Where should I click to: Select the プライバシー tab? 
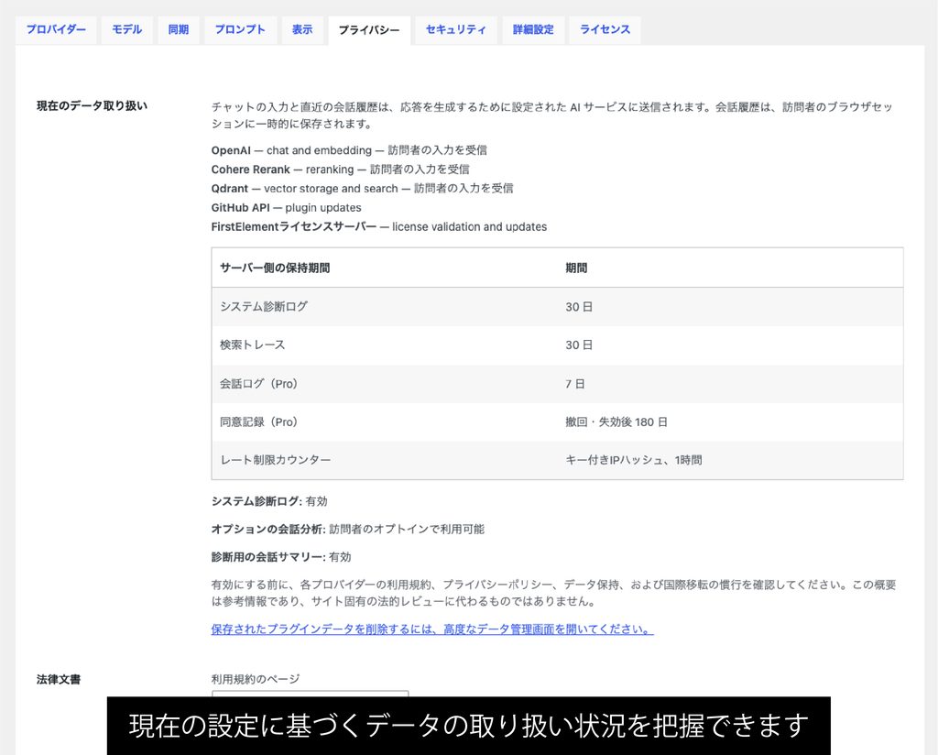[369, 30]
